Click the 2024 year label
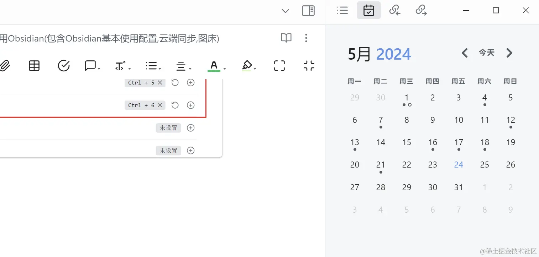The height and width of the screenshot is (257, 539). pyautogui.click(x=393, y=54)
